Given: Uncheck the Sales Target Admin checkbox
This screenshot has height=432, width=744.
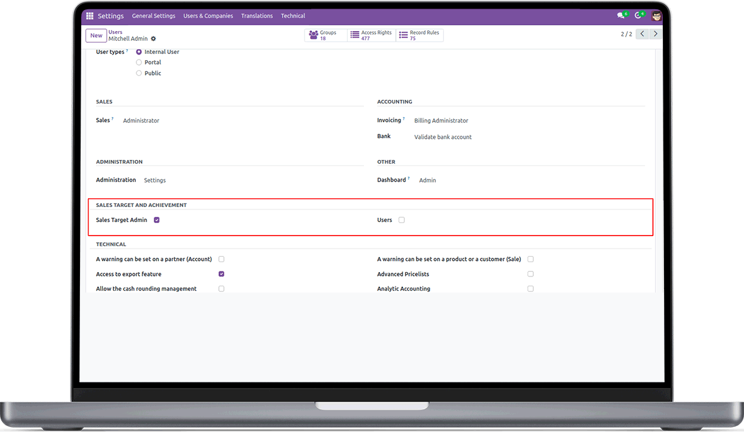Looking at the screenshot, I should point(157,220).
